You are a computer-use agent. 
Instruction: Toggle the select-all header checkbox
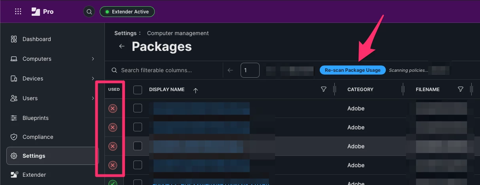pyautogui.click(x=138, y=90)
